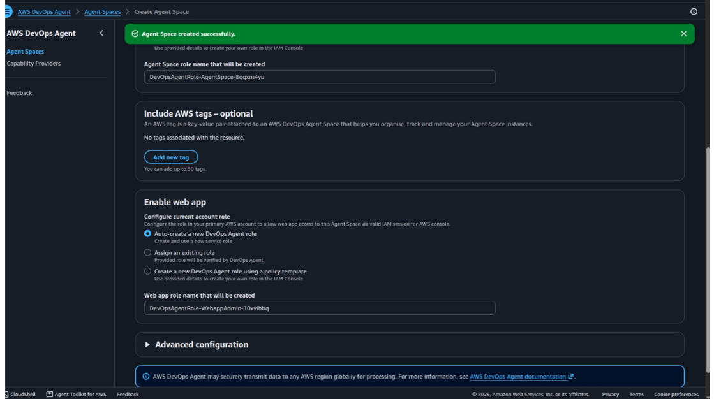Open the navigation hamburger menu icon
This screenshot has height=399, width=714.
[8, 11]
